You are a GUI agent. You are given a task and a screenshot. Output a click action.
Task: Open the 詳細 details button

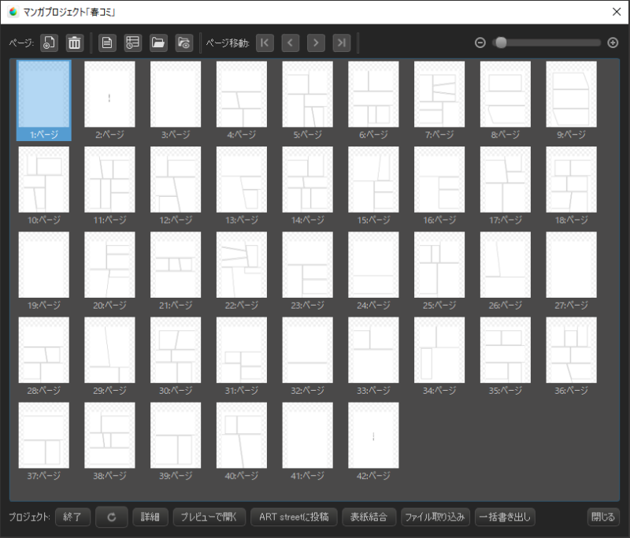coord(150,517)
